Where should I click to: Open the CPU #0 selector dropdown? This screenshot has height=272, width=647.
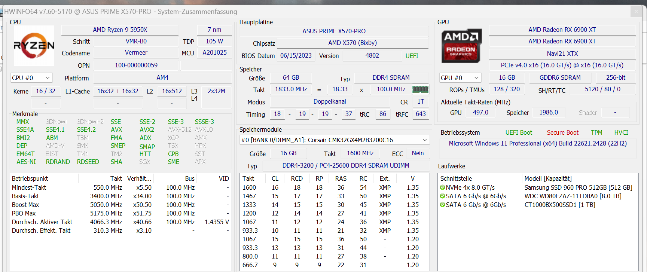31,78
